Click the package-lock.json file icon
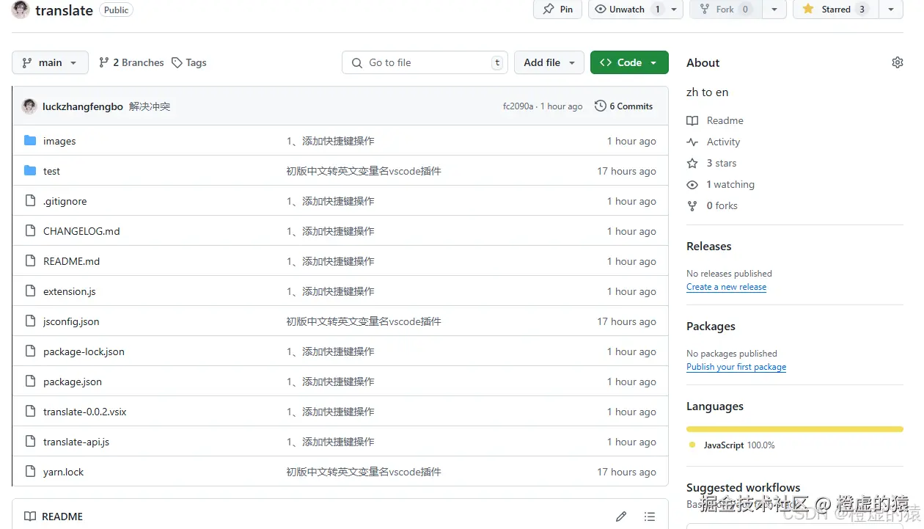 click(x=30, y=351)
